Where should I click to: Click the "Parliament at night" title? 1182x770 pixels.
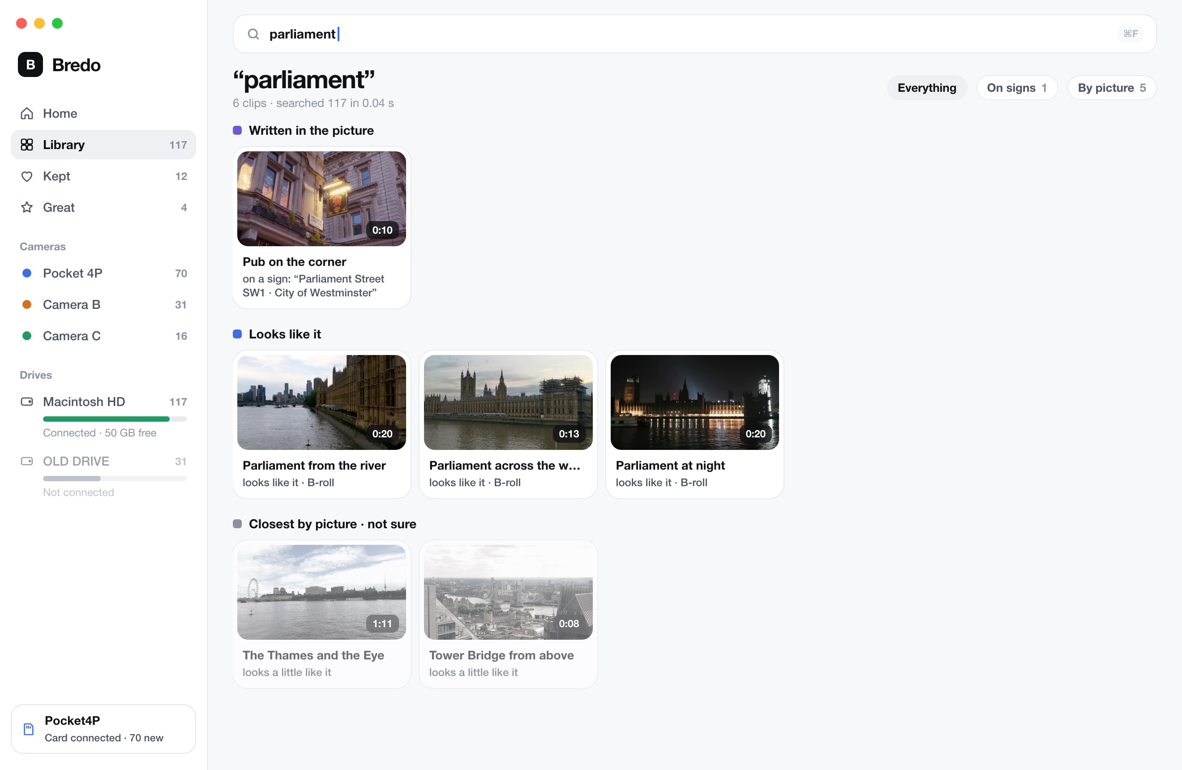670,465
